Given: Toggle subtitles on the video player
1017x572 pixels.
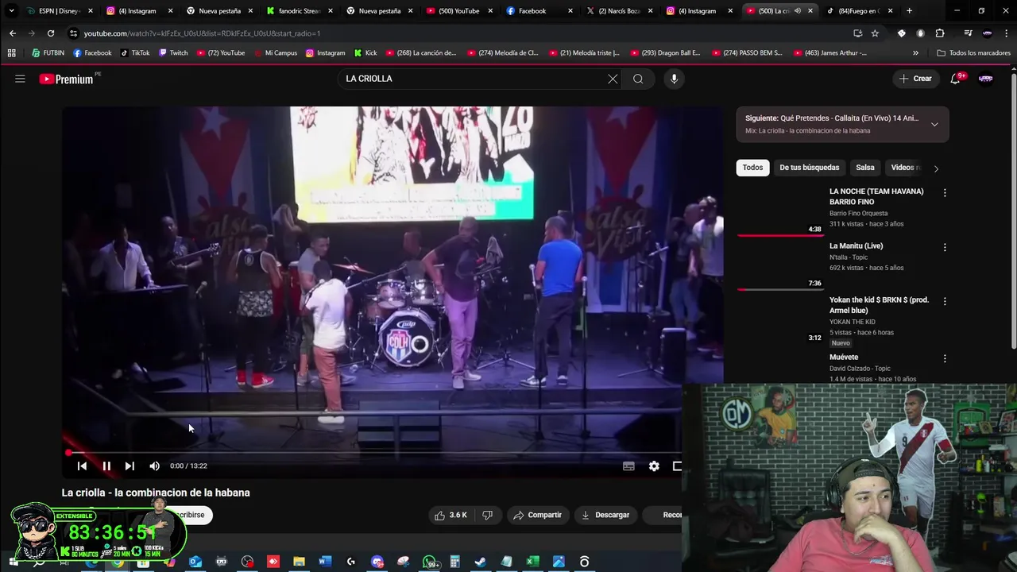Looking at the screenshot, I should [x=628, y=466].
